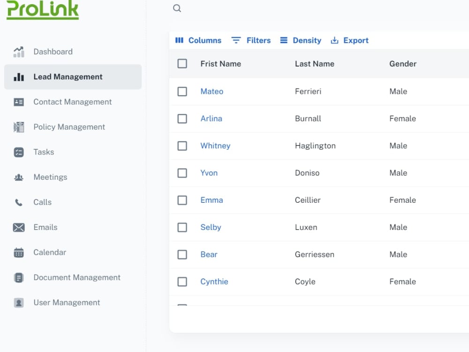The width and height of the screenshot is (469, 352).
Task: Open the Dashboard page
Action: point(53,52)
